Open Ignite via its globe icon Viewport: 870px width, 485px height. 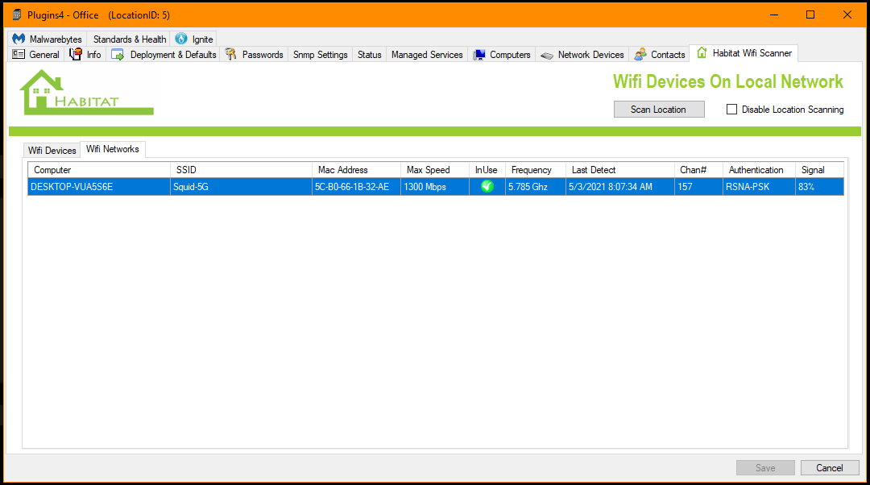[x=181, y=39]
